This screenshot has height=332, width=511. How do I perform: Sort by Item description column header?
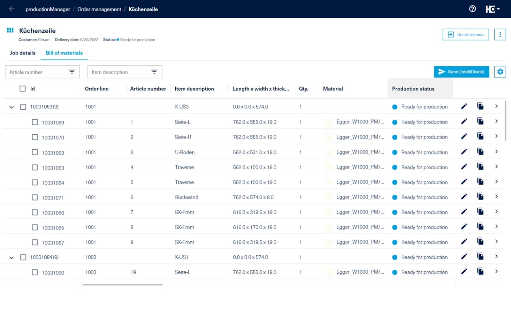194,89
